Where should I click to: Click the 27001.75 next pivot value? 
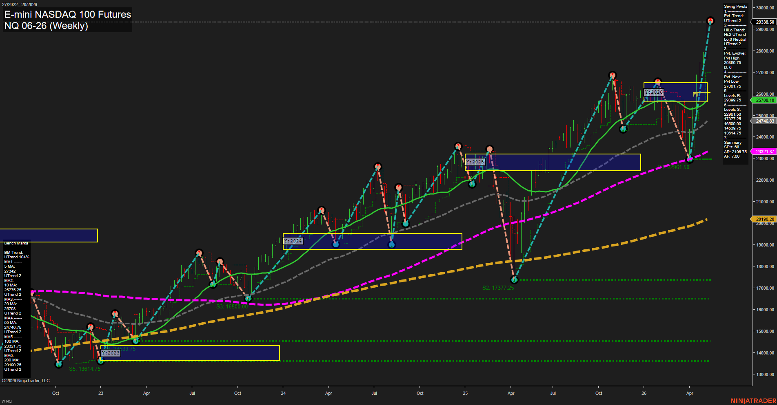(733, 86)
